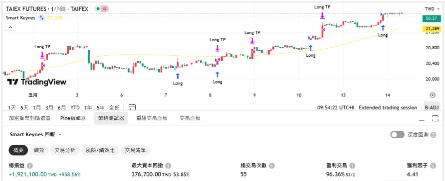Click the Smart Keynes indicator arrows icon

(x=41, y=18)
